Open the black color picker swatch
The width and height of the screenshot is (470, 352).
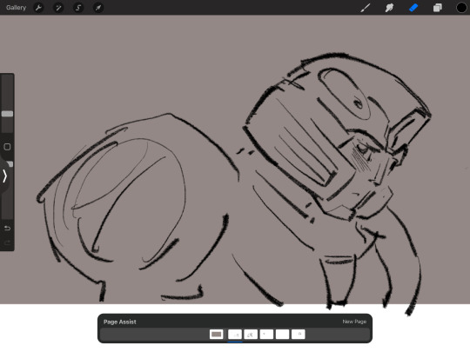[x=461, y=8]
